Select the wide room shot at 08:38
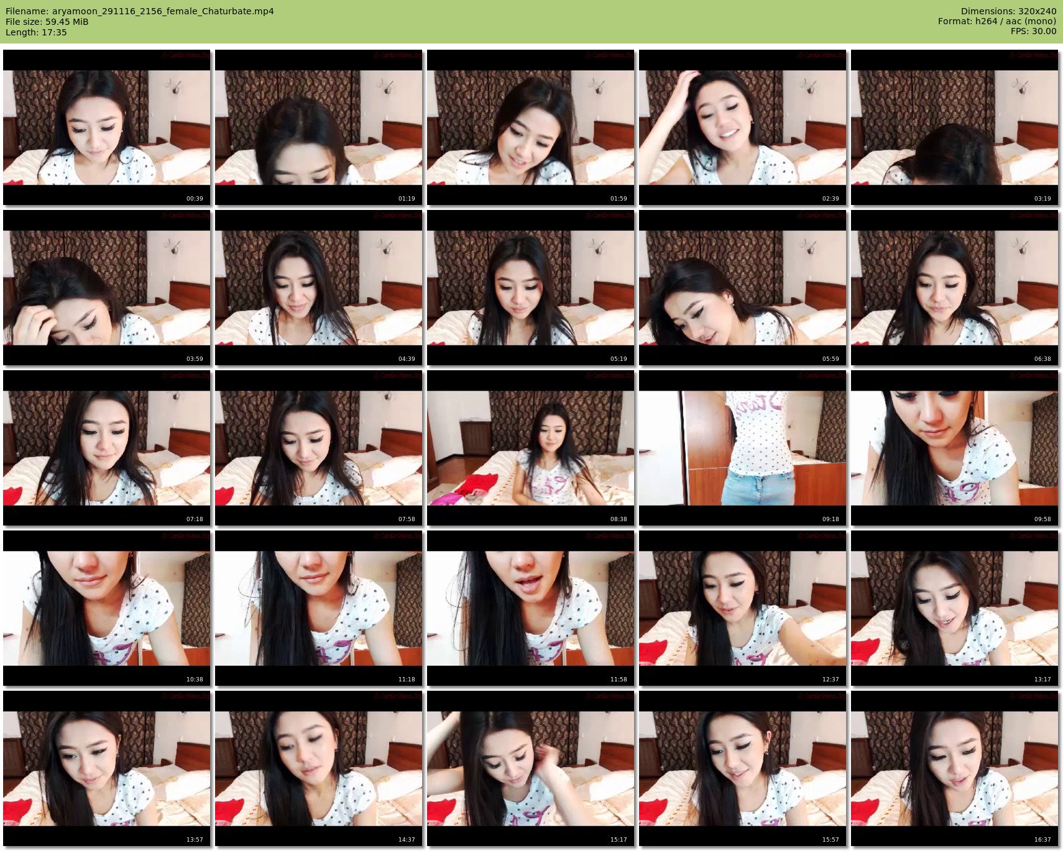Image resolution: width=1063 pixels, height=851 pixels. point(530,448)
